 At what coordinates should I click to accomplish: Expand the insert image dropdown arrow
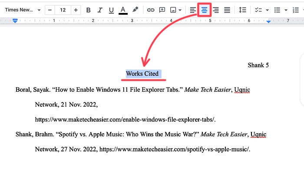coord(180,10)
